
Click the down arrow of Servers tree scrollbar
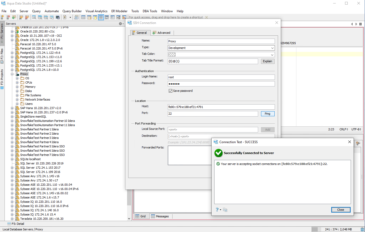[x=129, y=219]
